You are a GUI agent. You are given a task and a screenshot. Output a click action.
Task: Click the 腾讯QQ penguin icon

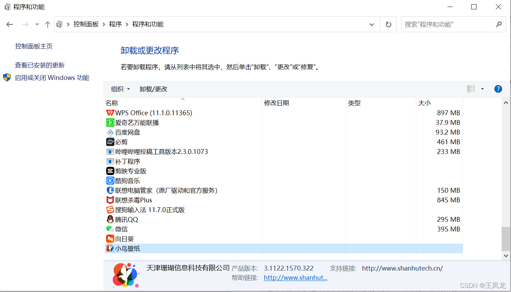[110, 219]
